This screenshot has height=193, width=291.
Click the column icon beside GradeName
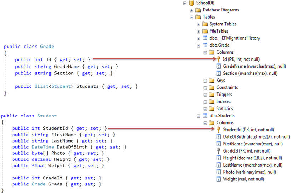click(219, 66)
